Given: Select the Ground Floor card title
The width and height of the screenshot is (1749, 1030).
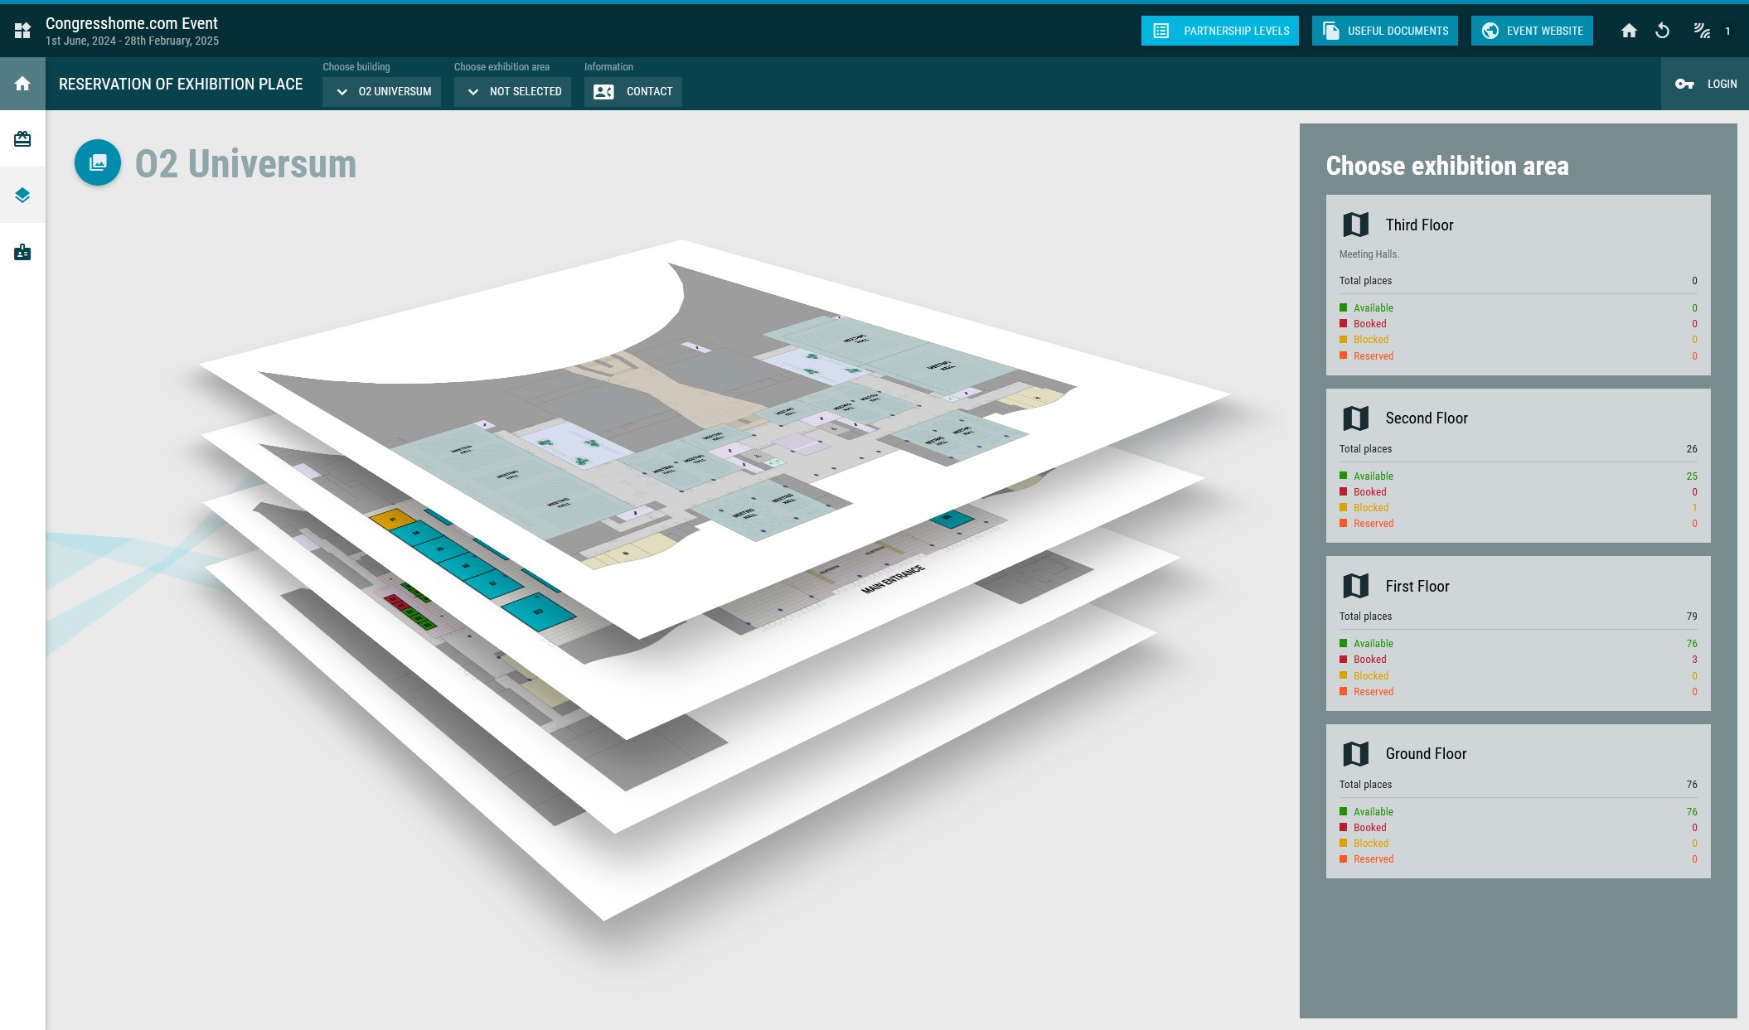Looking at the screenshot, I should (1426, 754).
